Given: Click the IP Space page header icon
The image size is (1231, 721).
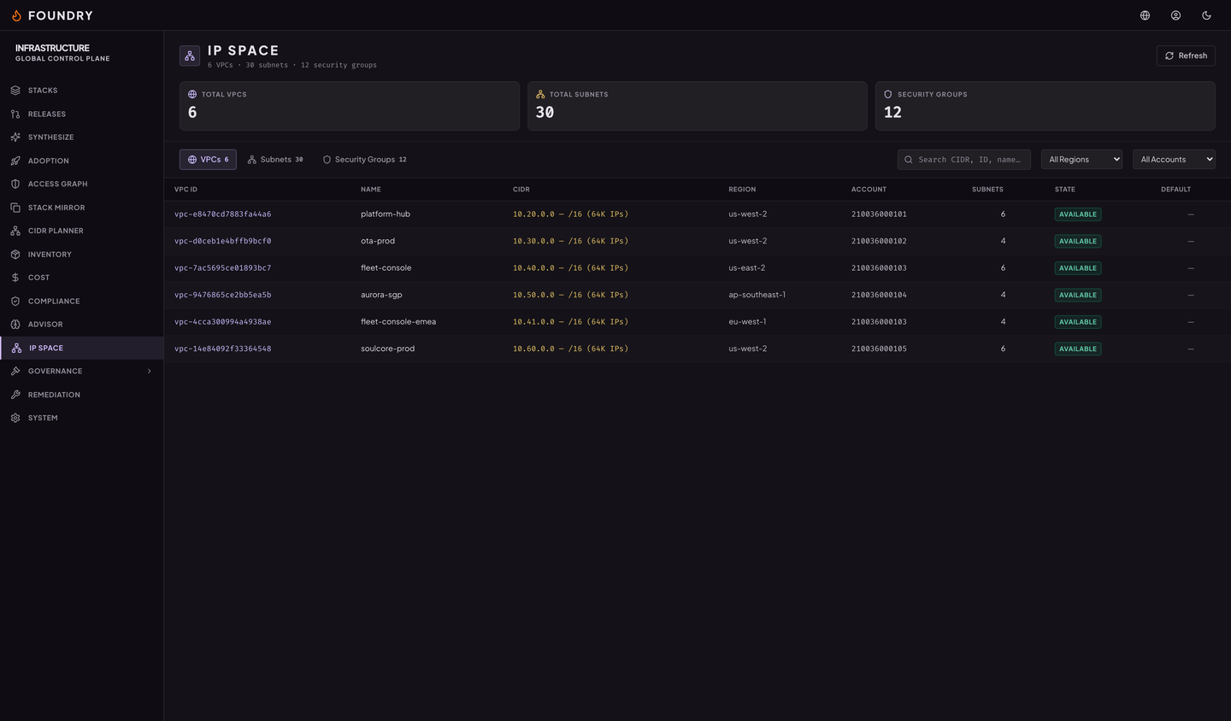Looking at the screenshot, I should (x=190, y=56).
